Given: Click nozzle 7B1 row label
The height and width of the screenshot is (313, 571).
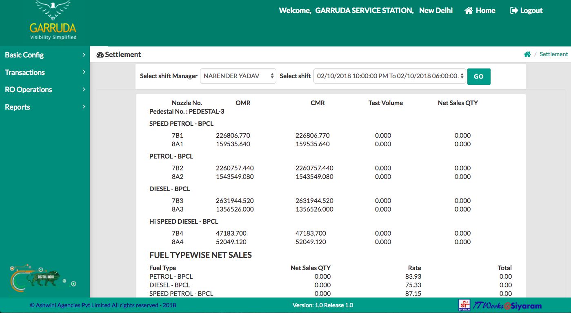Looking at the screenshot, I should [178, 135].
